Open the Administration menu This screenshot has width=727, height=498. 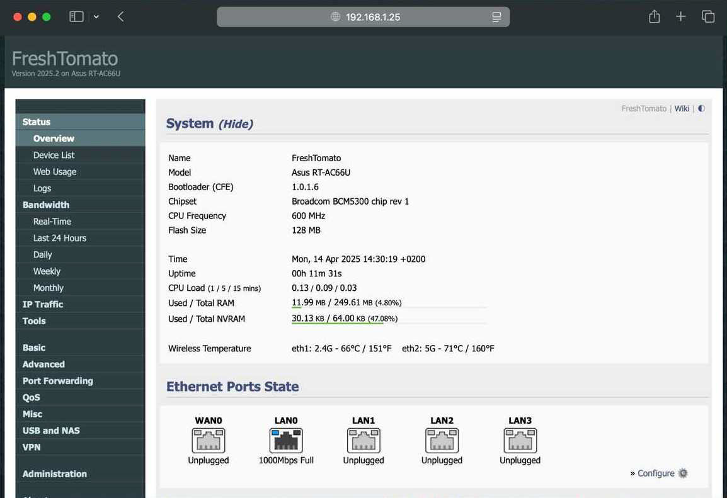coord(80,474)
